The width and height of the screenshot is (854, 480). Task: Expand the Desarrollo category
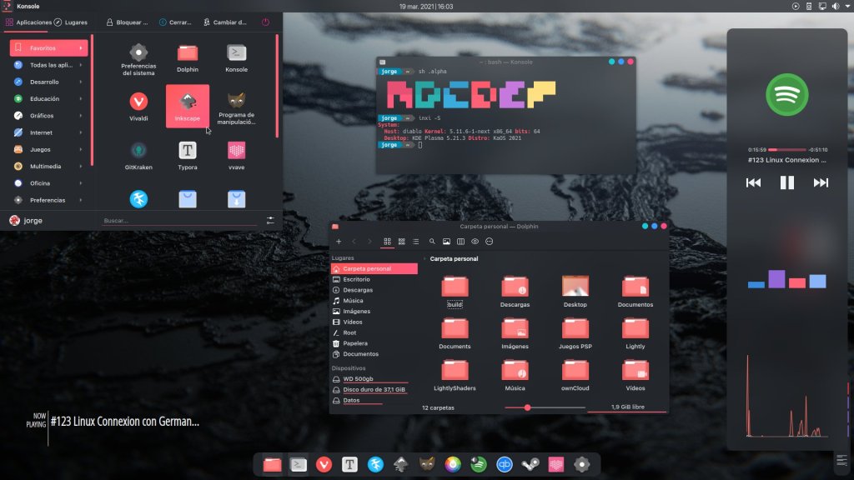click(46, 82)
